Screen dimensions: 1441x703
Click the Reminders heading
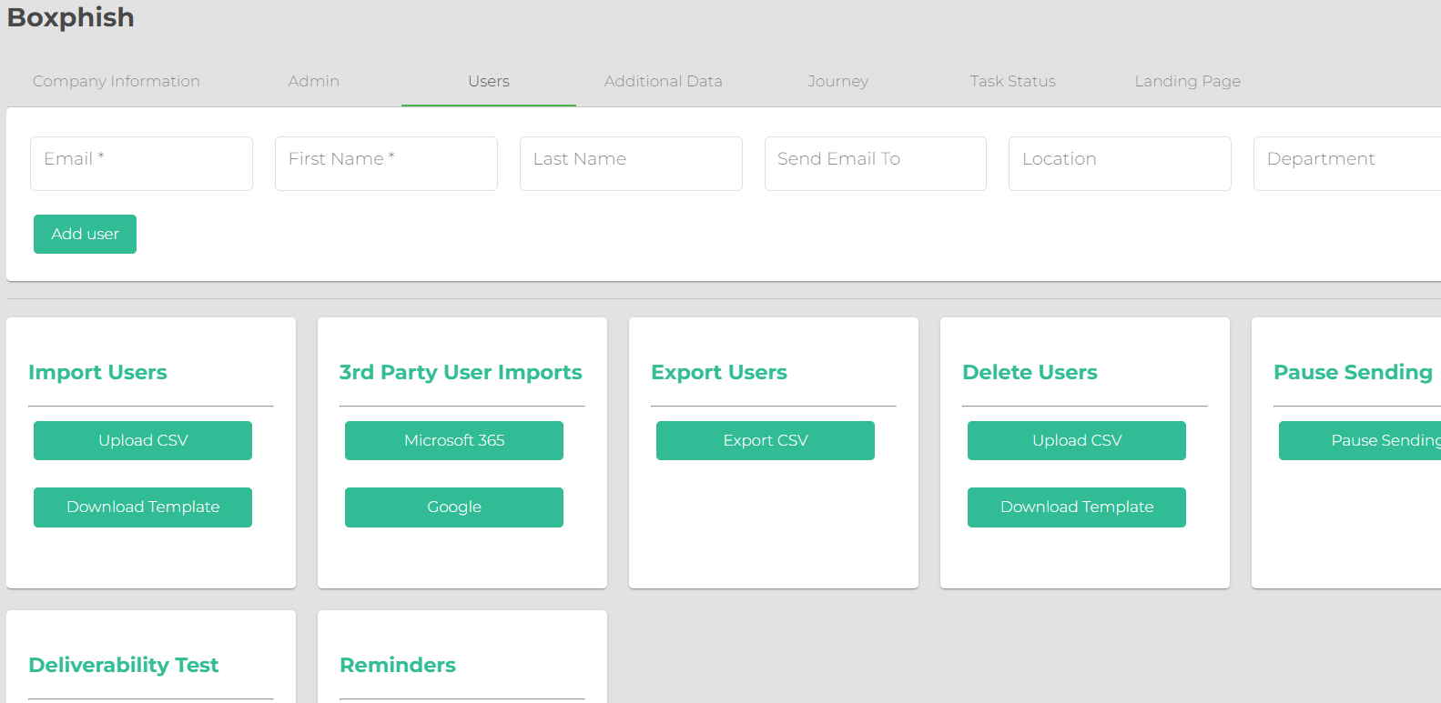[x=398, y=665]
